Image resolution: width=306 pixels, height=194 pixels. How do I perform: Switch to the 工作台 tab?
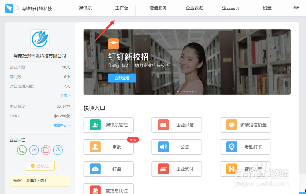tap(122, 8)
